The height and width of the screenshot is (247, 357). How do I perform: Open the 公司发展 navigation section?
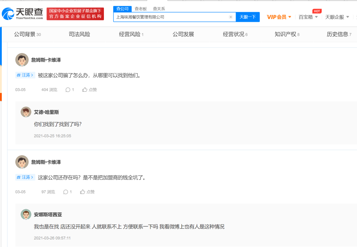pos(183,34)
